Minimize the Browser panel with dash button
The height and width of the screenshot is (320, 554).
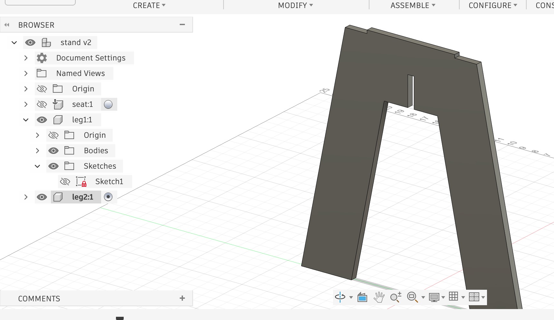(182, 24)
